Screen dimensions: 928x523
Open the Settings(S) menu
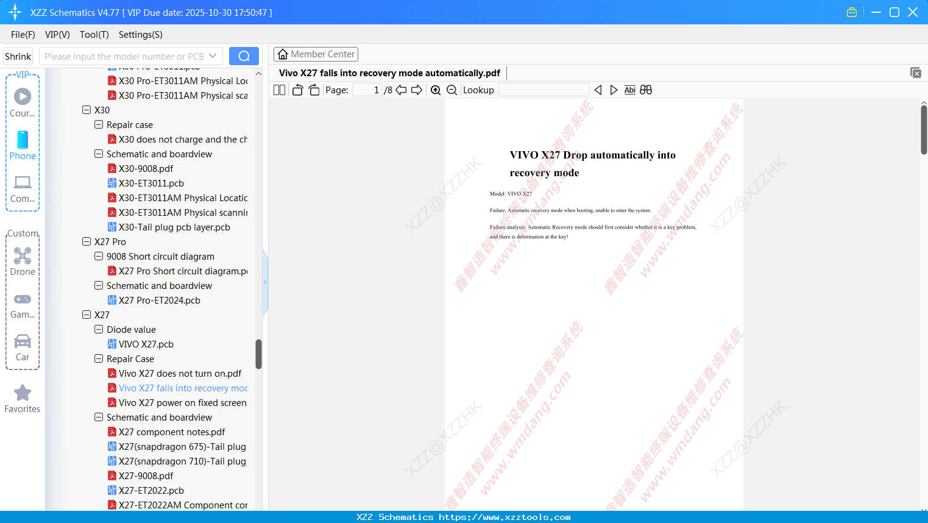pos(141,35)
